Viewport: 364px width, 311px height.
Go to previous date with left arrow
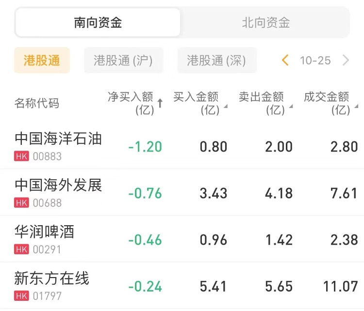coord(285,61)
